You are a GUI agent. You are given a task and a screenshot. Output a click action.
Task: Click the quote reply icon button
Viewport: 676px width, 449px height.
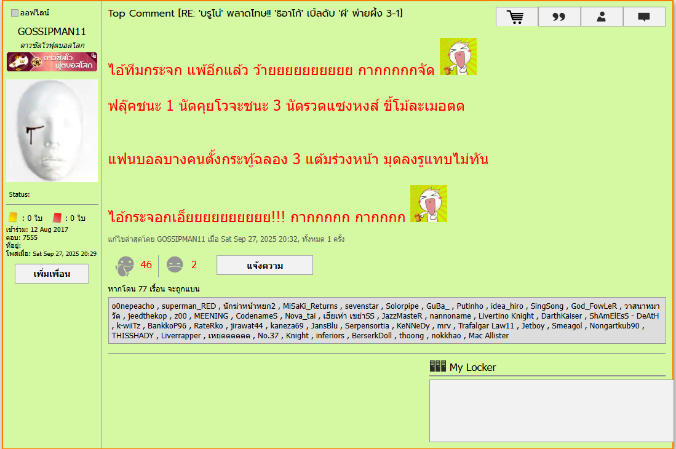pos(559,17)
